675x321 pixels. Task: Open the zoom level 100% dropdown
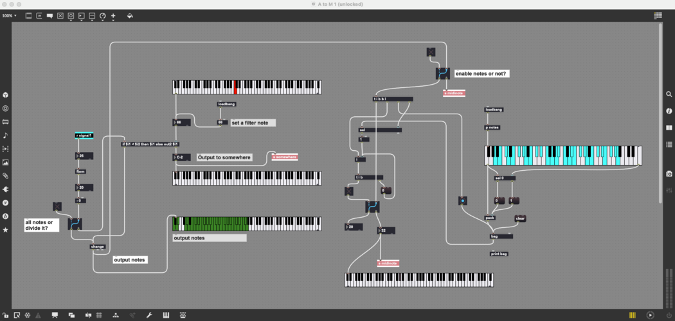point(9,16)
